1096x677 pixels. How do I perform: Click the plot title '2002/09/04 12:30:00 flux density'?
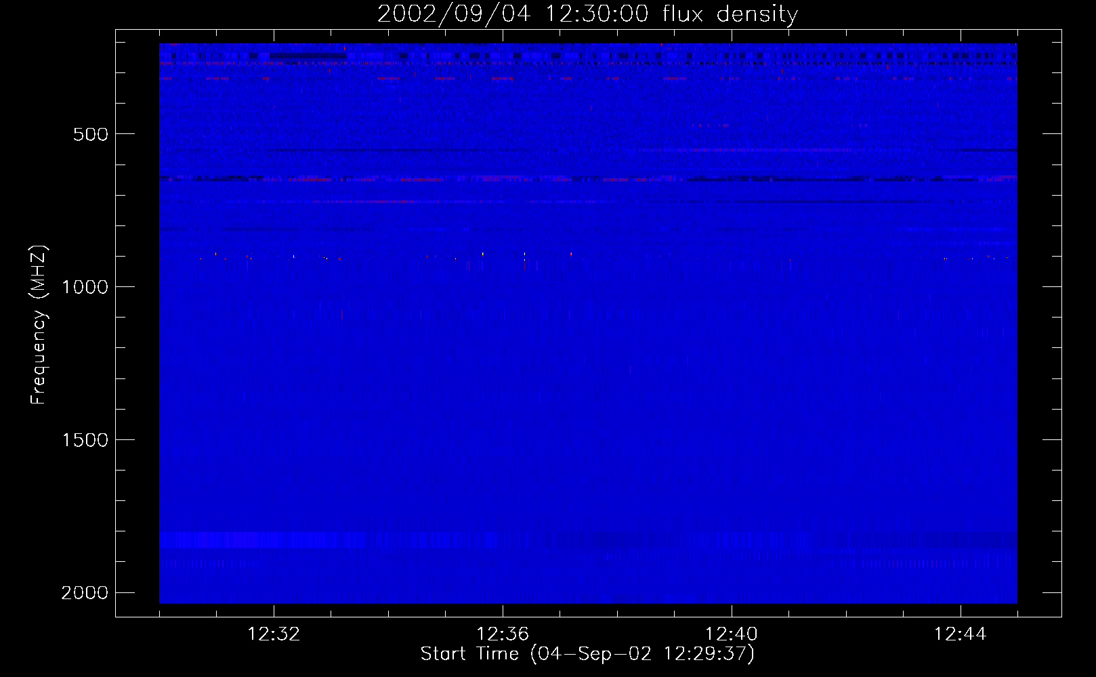[x=587, y=14]
